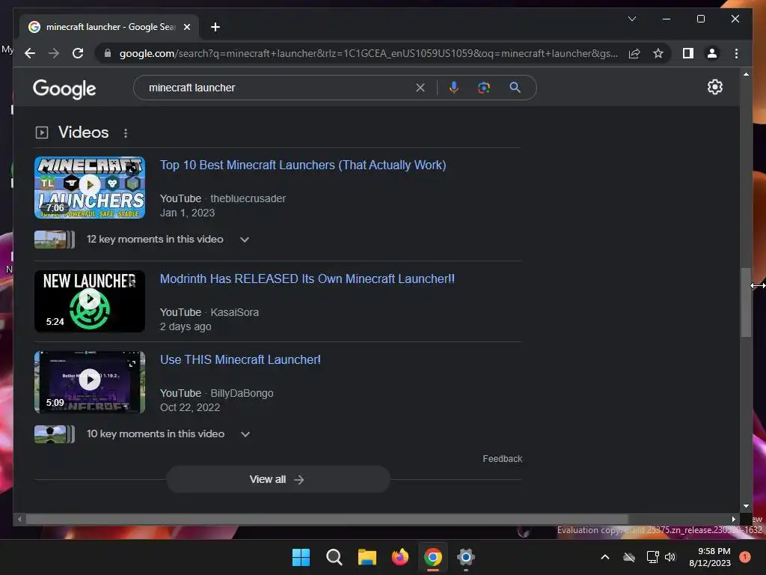Screen dimensions: 766x575
Task: Play the Use THIS Minecraft Launcher thumbnail
Action: [x=90, y=382]
